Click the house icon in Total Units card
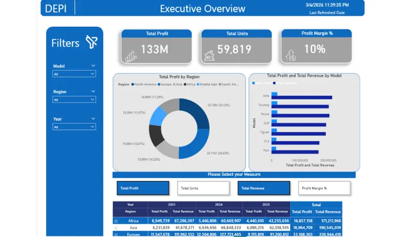413x237 pixels. (210, 56)
